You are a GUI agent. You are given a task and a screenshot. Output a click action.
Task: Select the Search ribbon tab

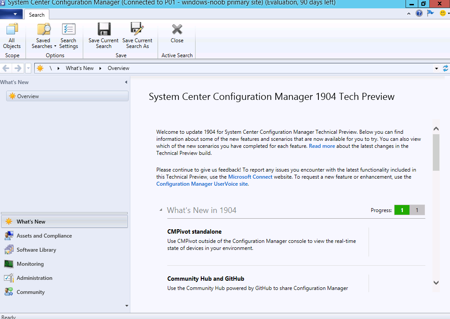[37, 15]
